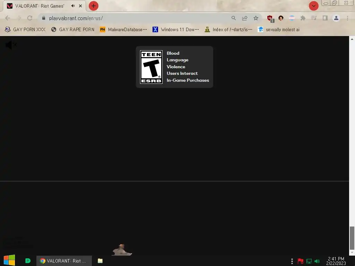Show hidden tray icons via three dots
Screen dimensions: 355x266
(292, 261)
